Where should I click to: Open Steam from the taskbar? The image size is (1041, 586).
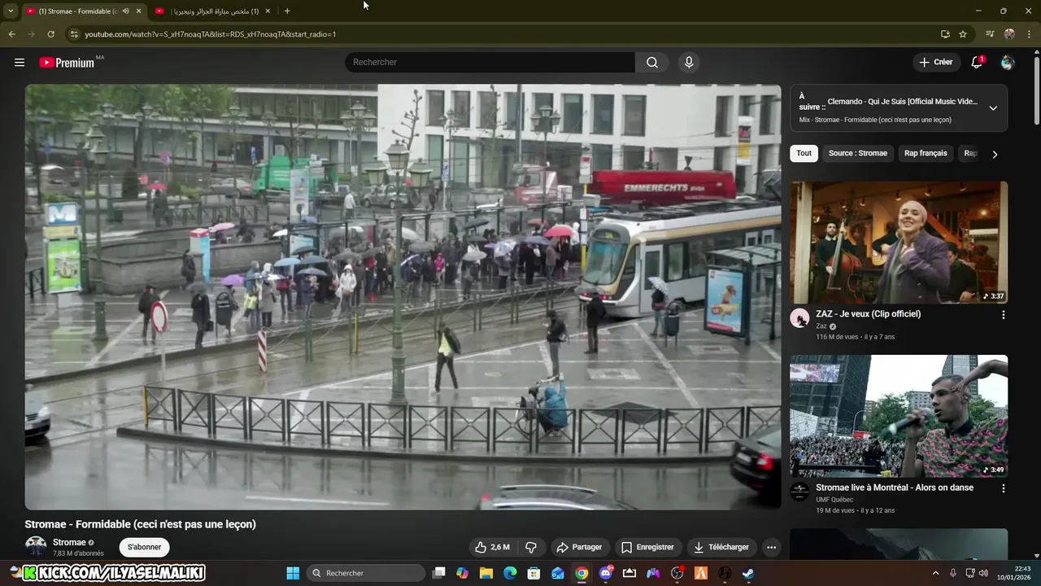(748, 573)
